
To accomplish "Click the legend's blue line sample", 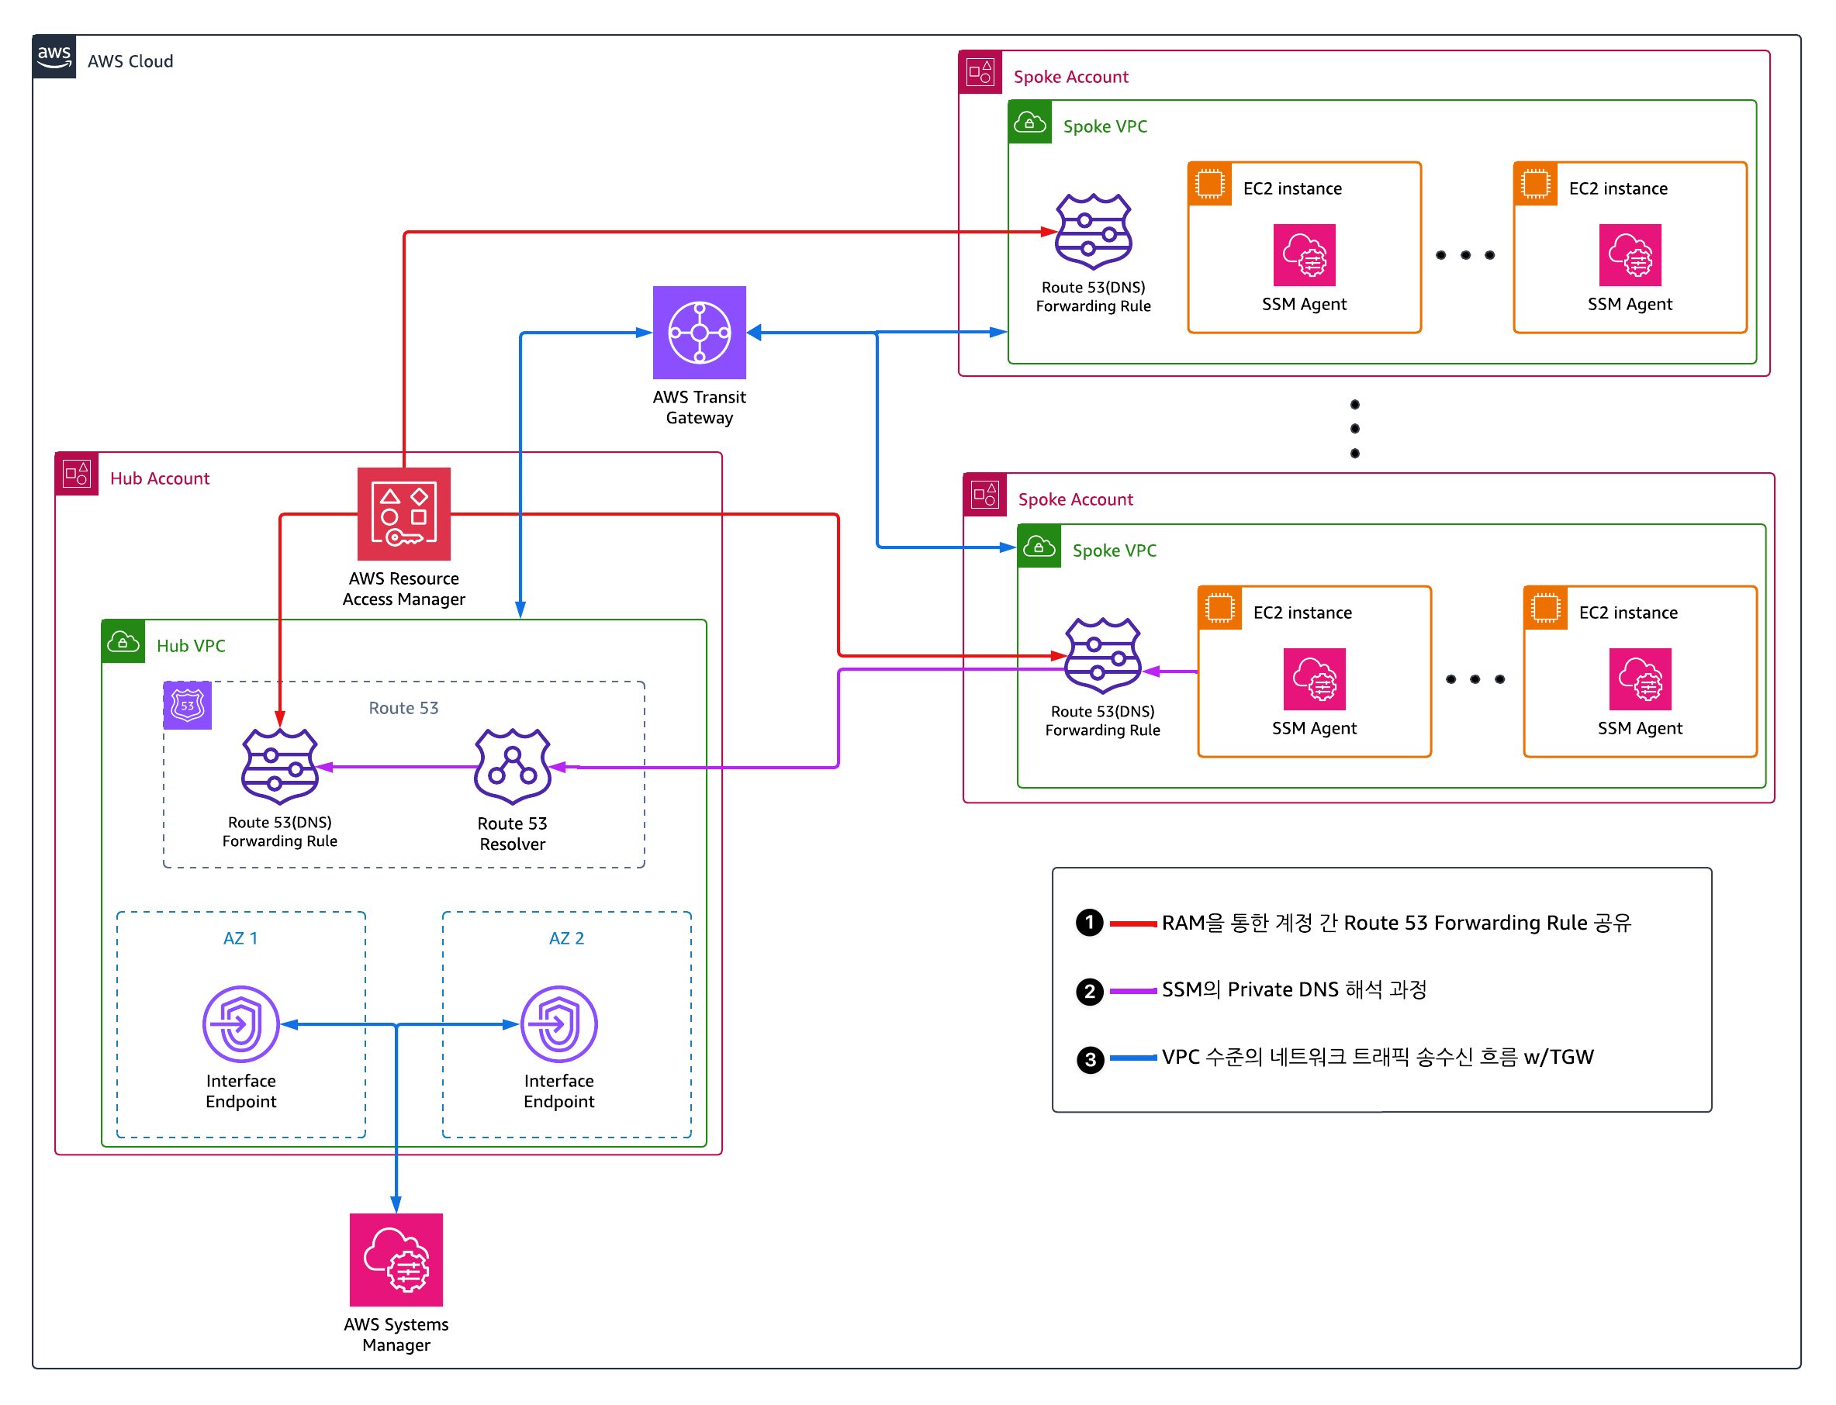I will click(x=1133, y=1058).
